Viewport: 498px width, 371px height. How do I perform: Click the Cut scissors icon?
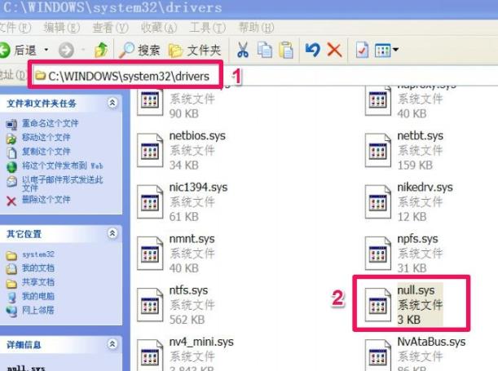click(242, 50)
